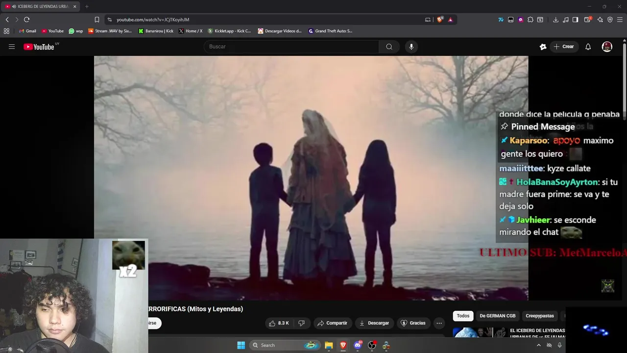
Task: Open the YouTube bookmark
Action: 52,31
